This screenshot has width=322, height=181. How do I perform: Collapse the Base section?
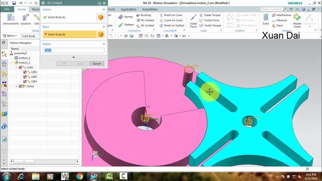coord(104,27)
